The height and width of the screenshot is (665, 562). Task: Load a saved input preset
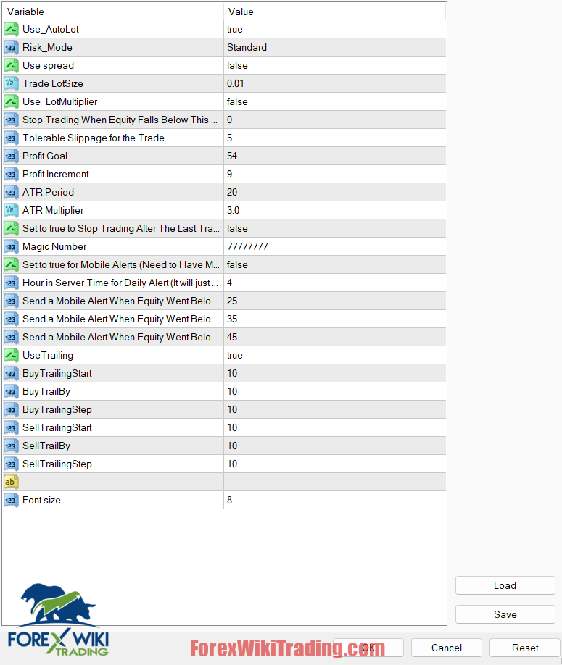click(505, 585)
